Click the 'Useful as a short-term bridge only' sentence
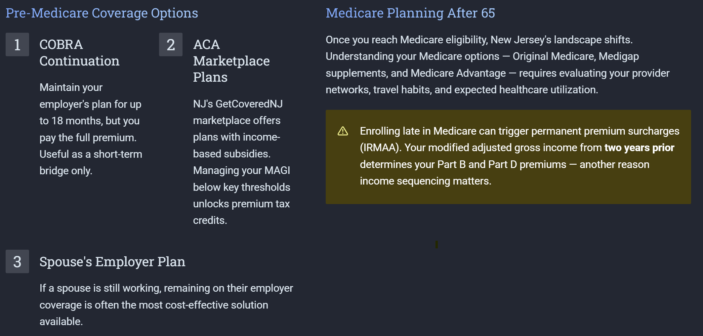The height and width of the screenshot is (336, 703). (x=91, y=162)
